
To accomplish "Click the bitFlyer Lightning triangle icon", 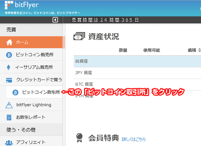I will (9, 105).
